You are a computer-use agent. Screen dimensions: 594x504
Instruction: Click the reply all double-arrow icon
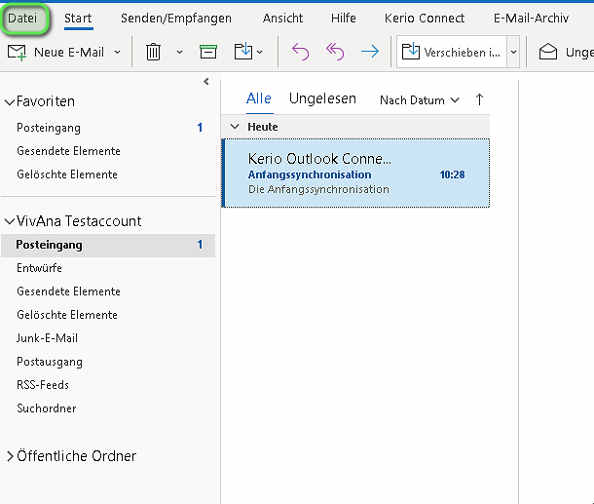(335, 52)
